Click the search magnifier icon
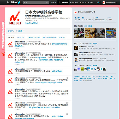Image resolution: width=120 pixels, height=119 pixels. (47, 2)
